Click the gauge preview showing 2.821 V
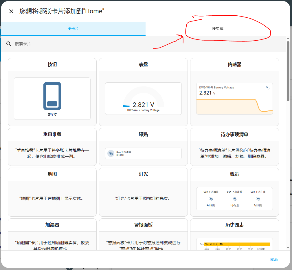This screenshot has width=292, height=270. coord(143,99)
